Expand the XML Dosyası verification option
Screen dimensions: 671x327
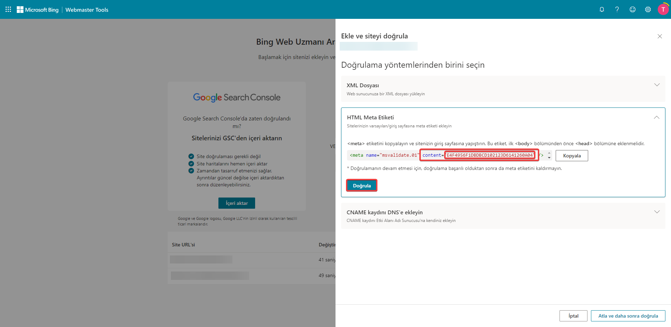pyautogui.click(x=657, y=85)
